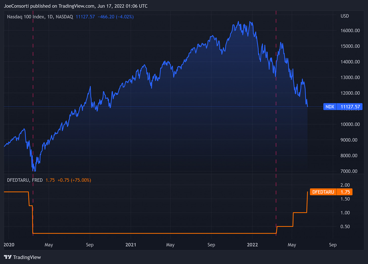Image resolution: width=368 pixels, height=264 pixels.
Task: Click the 14000.00 price axis label
Action: coord(350,62)
